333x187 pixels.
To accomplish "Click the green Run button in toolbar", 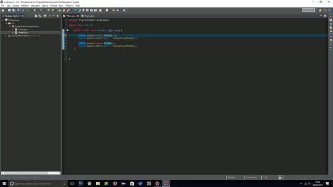I will pos(35,10).
